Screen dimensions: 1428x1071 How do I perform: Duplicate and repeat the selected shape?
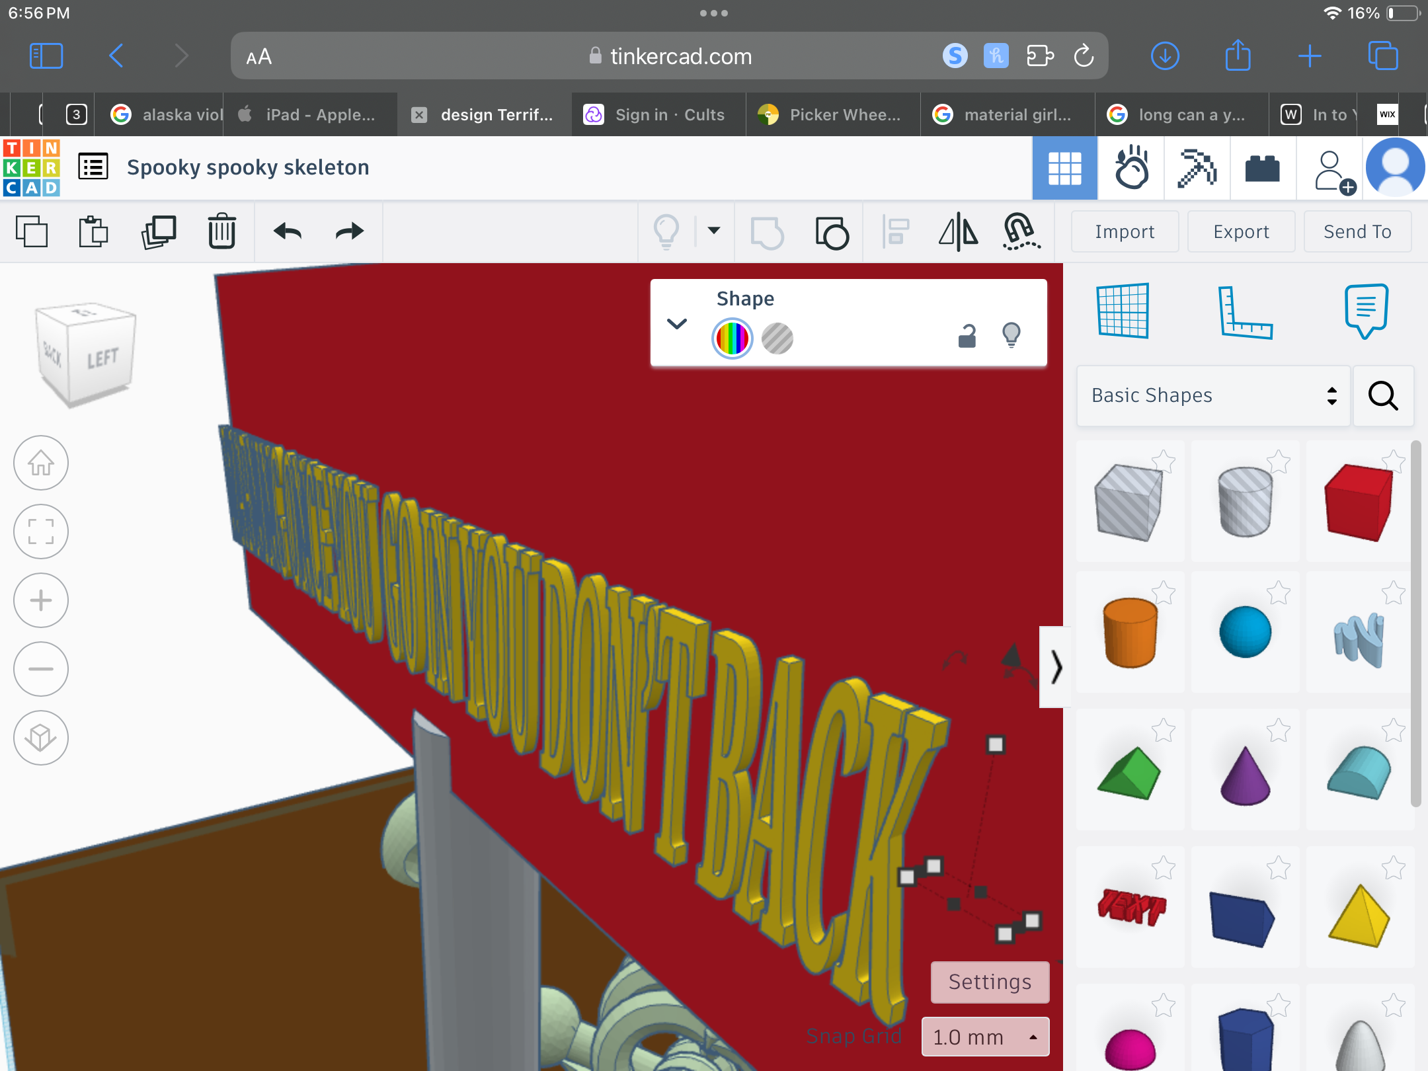(x=159, y=231)
